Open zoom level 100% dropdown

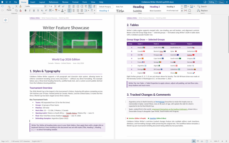pos(217,141)
